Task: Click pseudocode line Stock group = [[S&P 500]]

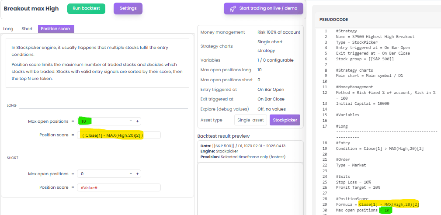Action: tap(365, 59)
